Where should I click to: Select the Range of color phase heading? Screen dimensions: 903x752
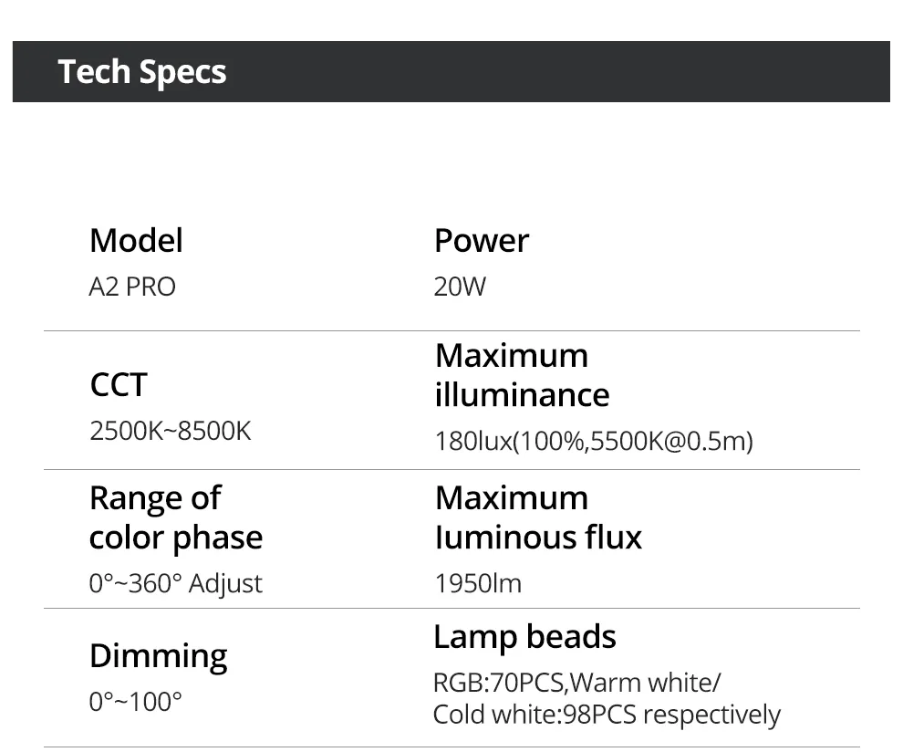[x=176, y=517]
